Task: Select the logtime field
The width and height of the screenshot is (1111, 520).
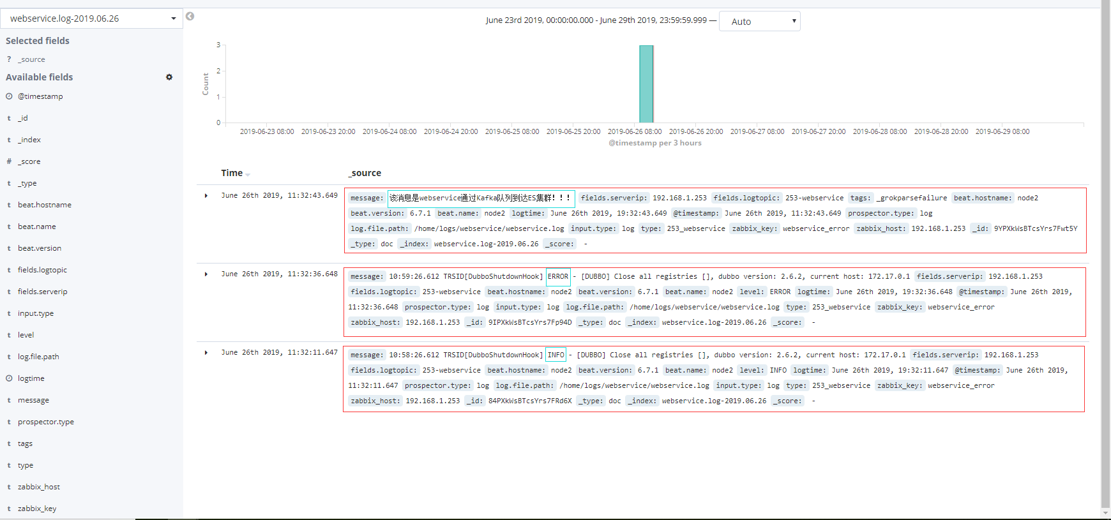Action: click(31, 378)
